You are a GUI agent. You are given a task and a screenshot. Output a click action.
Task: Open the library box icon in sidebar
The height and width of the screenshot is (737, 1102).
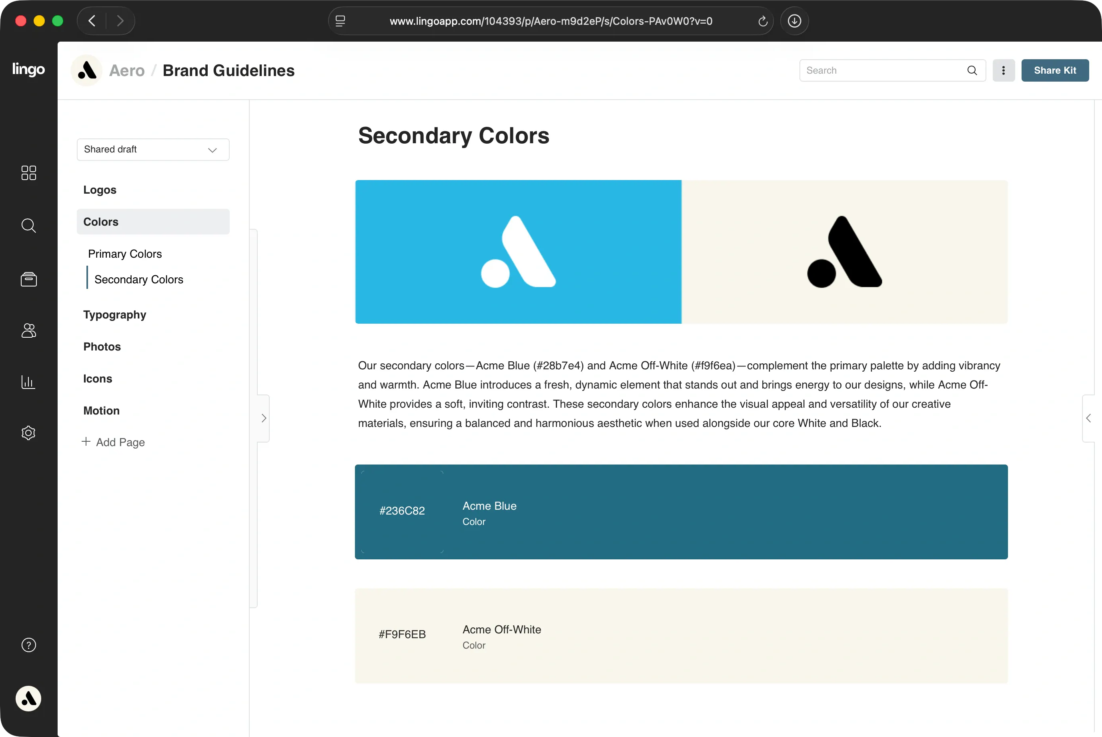(29, 279)
